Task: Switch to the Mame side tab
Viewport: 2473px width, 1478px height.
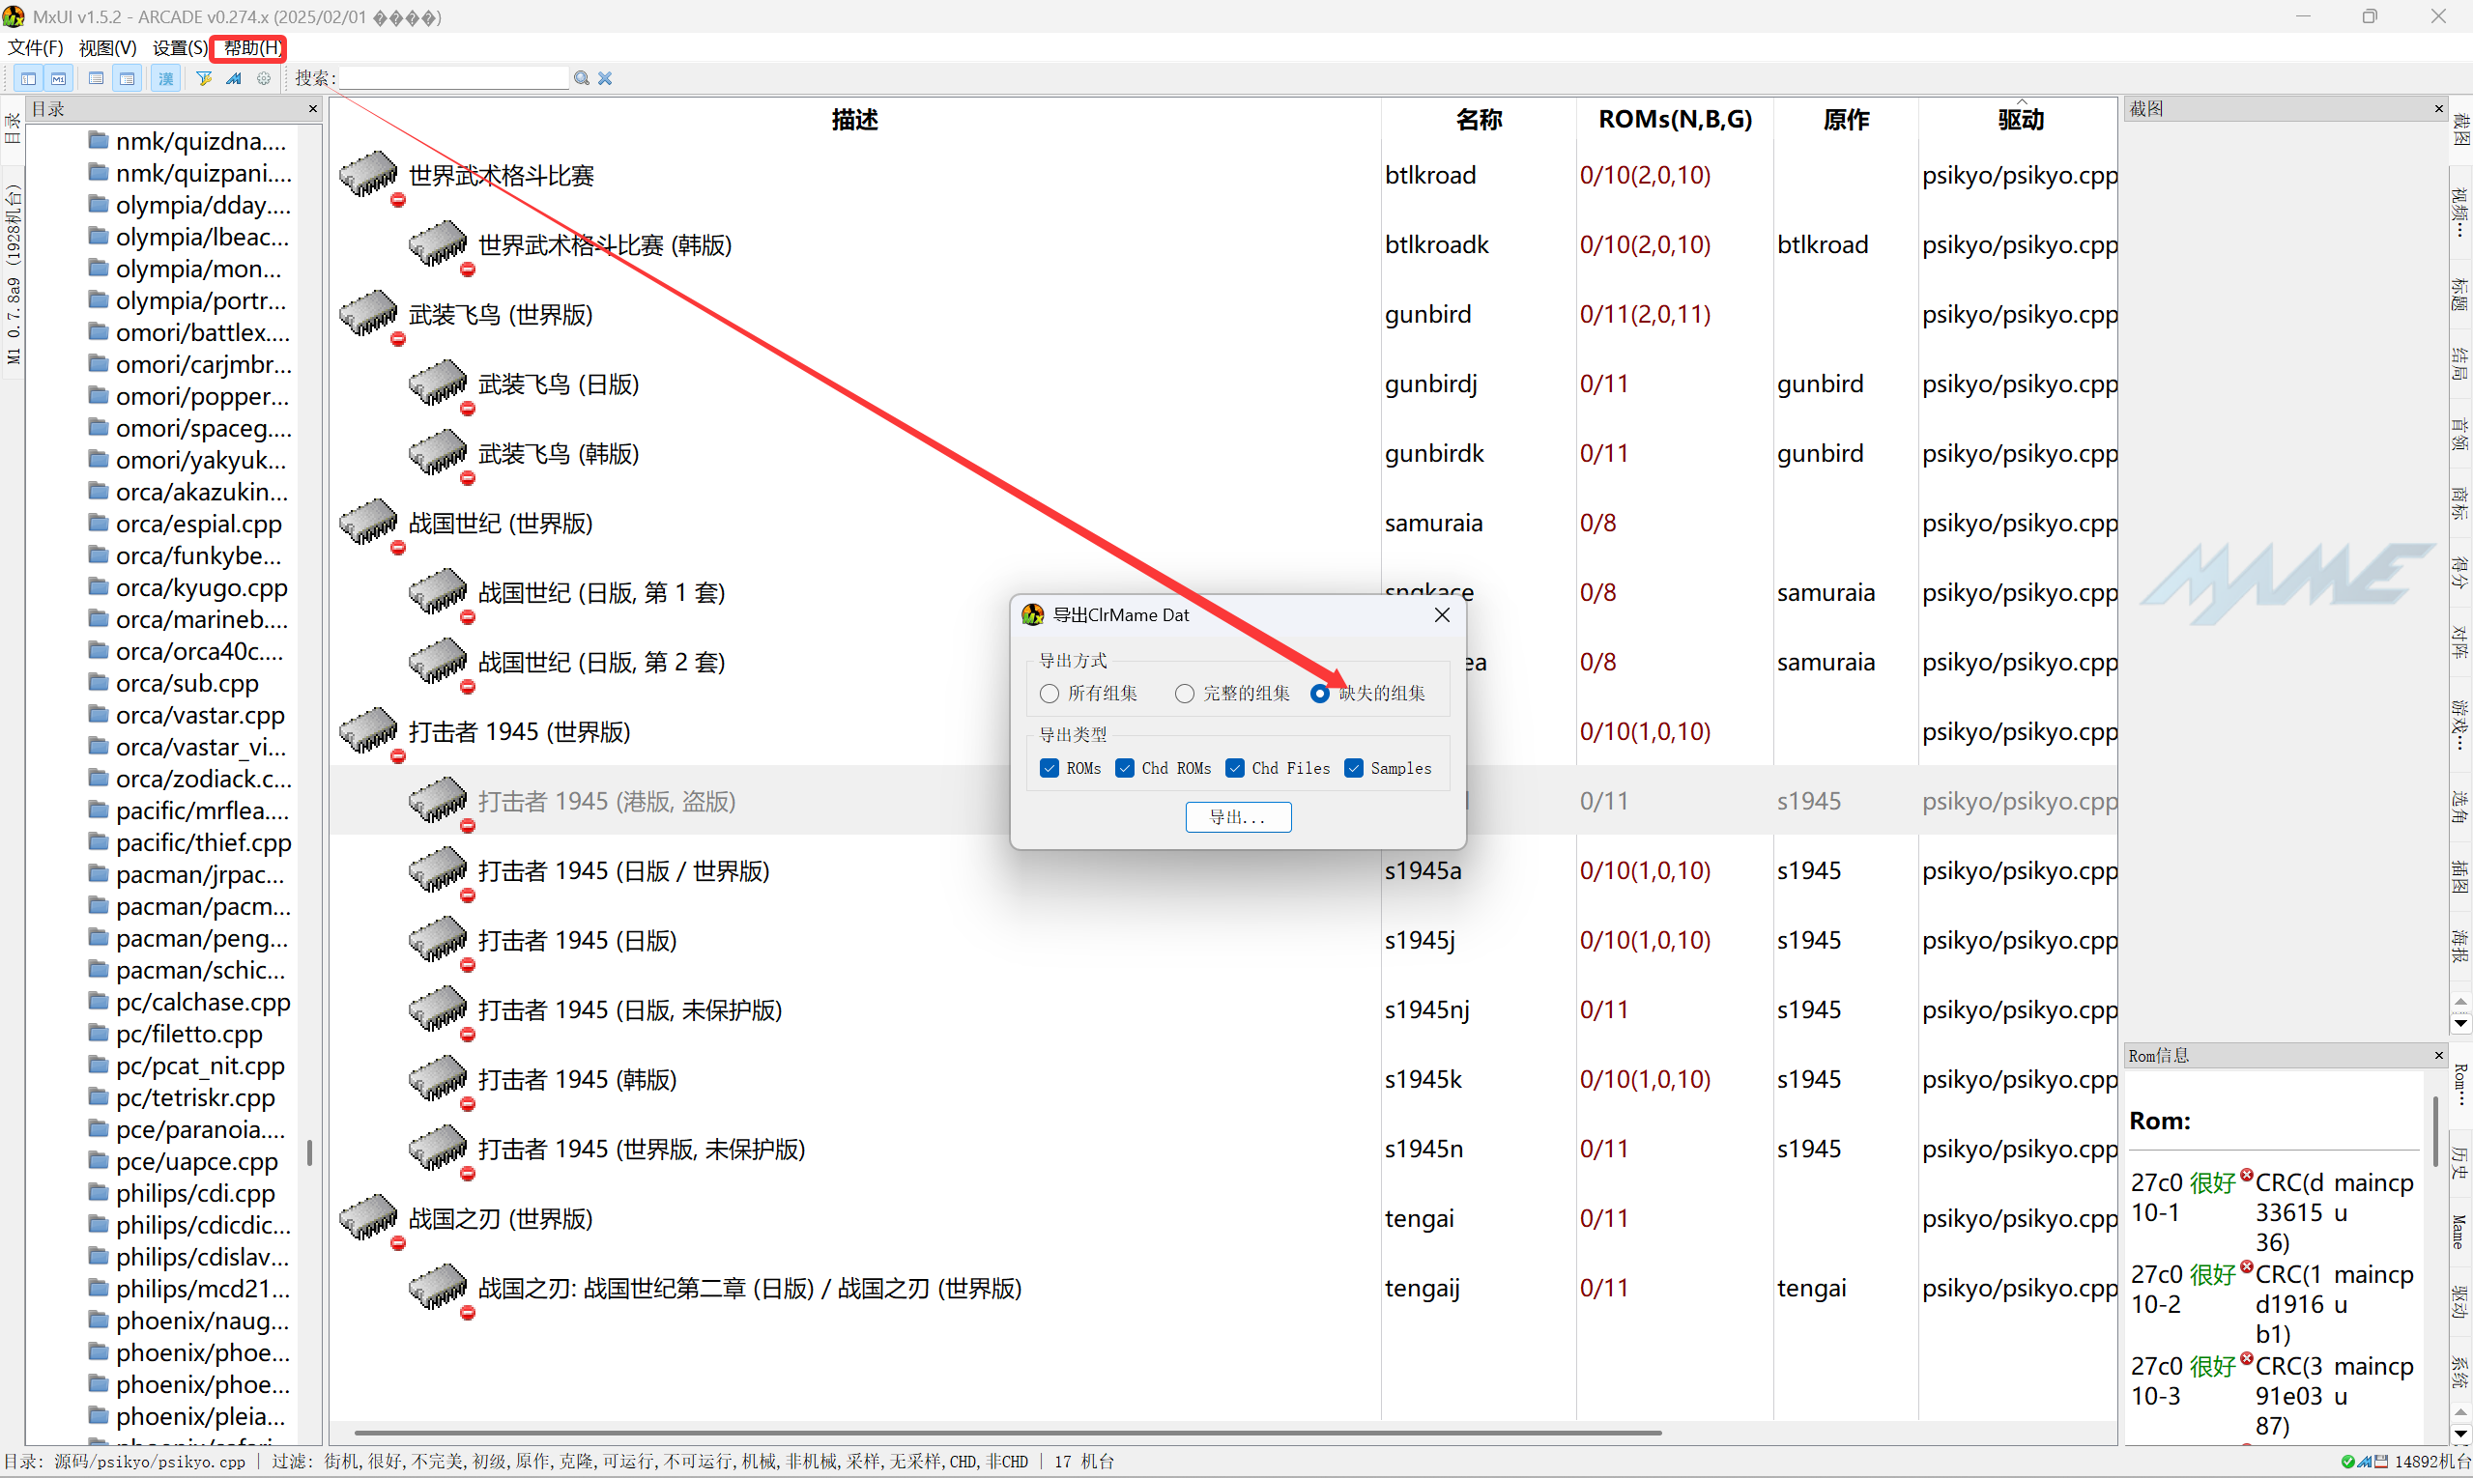Action: click(2460, 1232)
